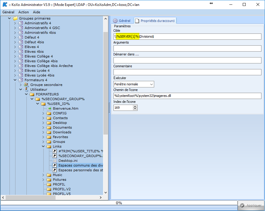The image size is (265, 211).
Task: Click the Cible target path field
Action: pyautogui.click(x=187, y=36)
